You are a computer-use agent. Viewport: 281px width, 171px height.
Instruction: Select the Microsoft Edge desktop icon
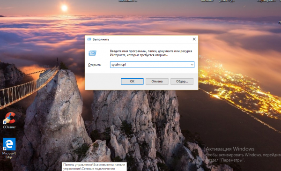click(9, 144)
